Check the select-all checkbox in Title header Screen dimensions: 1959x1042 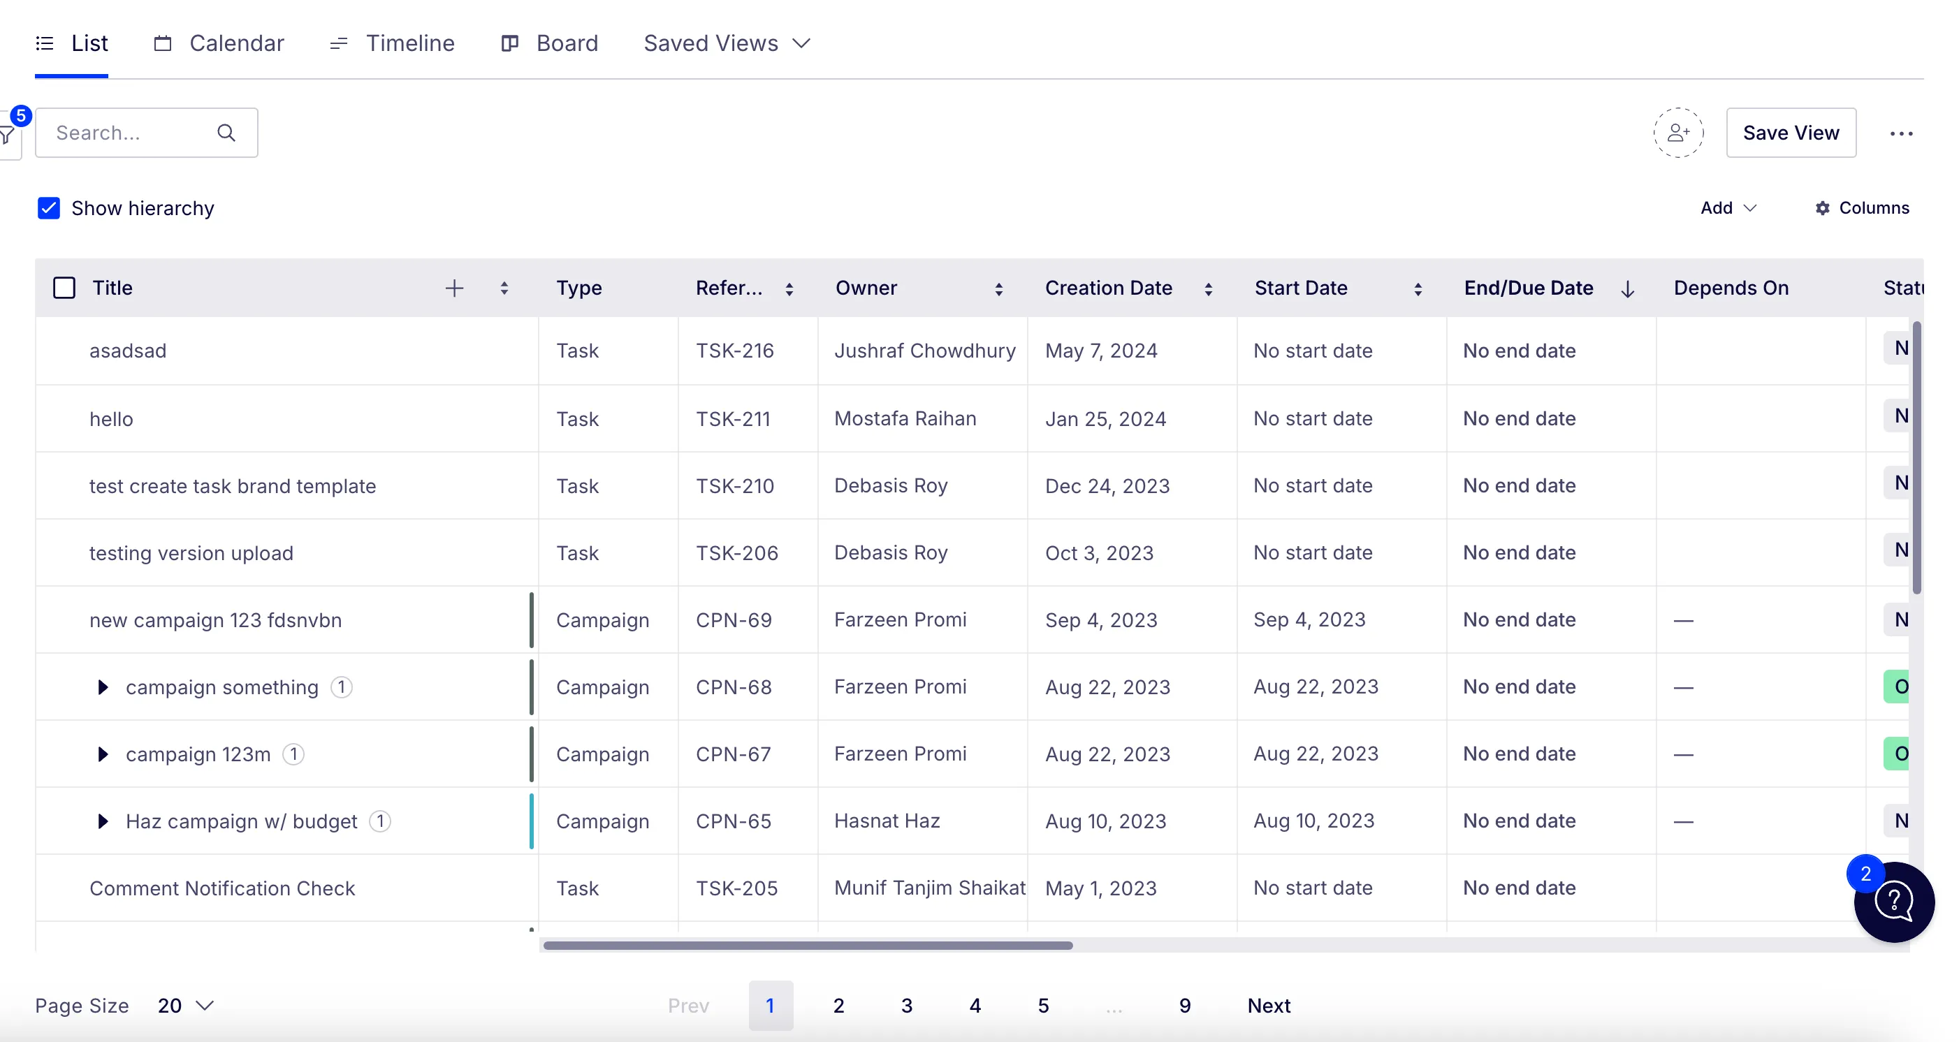click(x=65, y=288)
